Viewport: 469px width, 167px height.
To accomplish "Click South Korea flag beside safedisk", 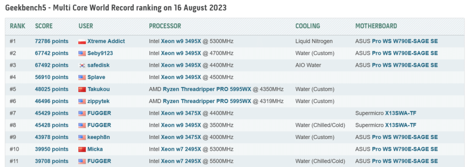I will point(82,65).
